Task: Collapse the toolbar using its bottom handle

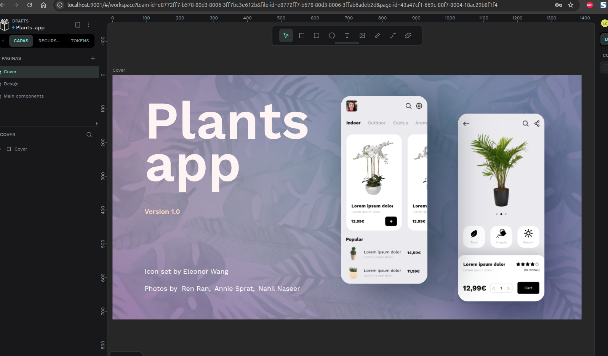Action: pyautogui.click(x=347, y=43)
